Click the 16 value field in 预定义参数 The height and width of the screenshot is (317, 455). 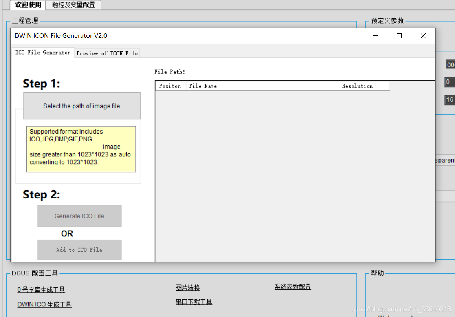tap(450, 100)
